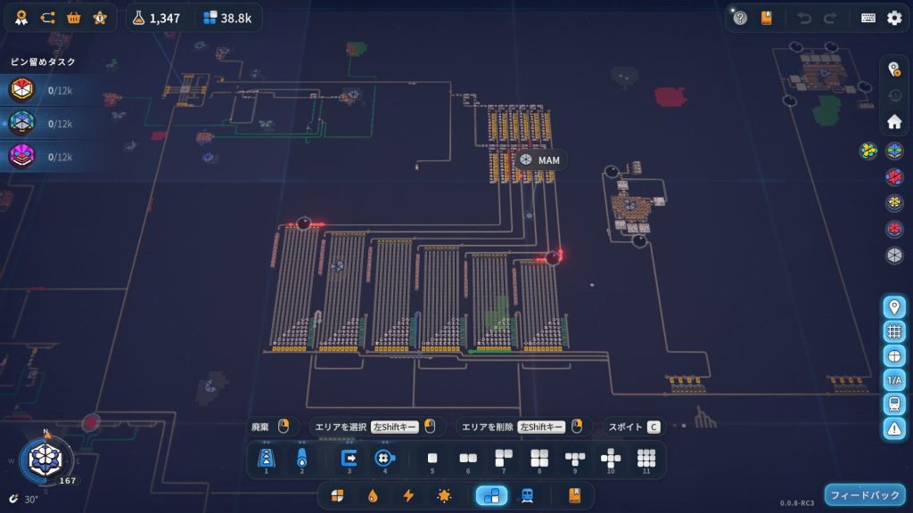Toggle the train overlay on right panel
913x513 pixels.
[x=894, y=403]
